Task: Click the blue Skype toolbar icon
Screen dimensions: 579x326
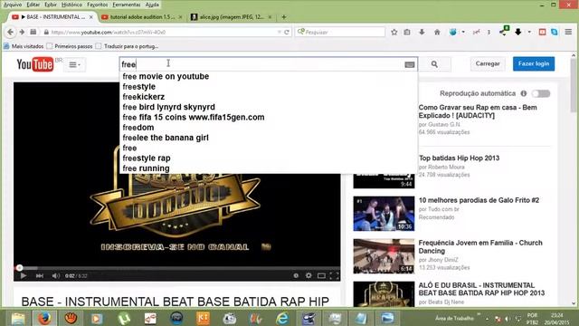Action: tap(555, 33)
